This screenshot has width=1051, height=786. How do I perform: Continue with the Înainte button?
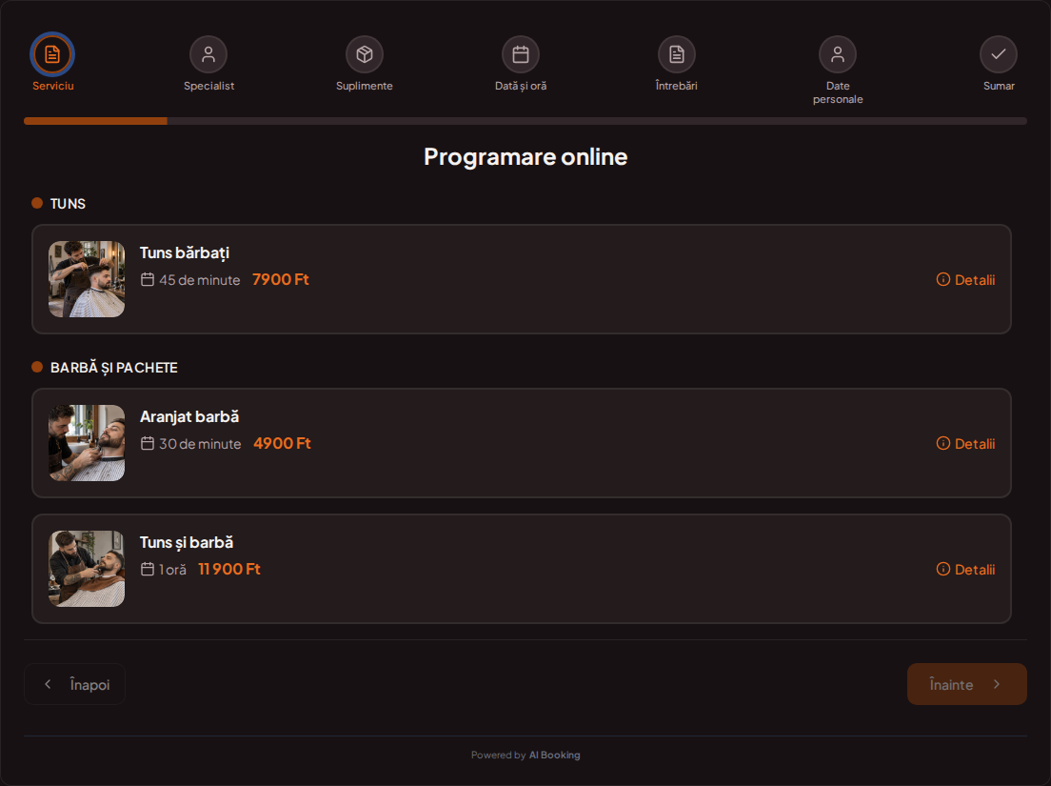967,684
